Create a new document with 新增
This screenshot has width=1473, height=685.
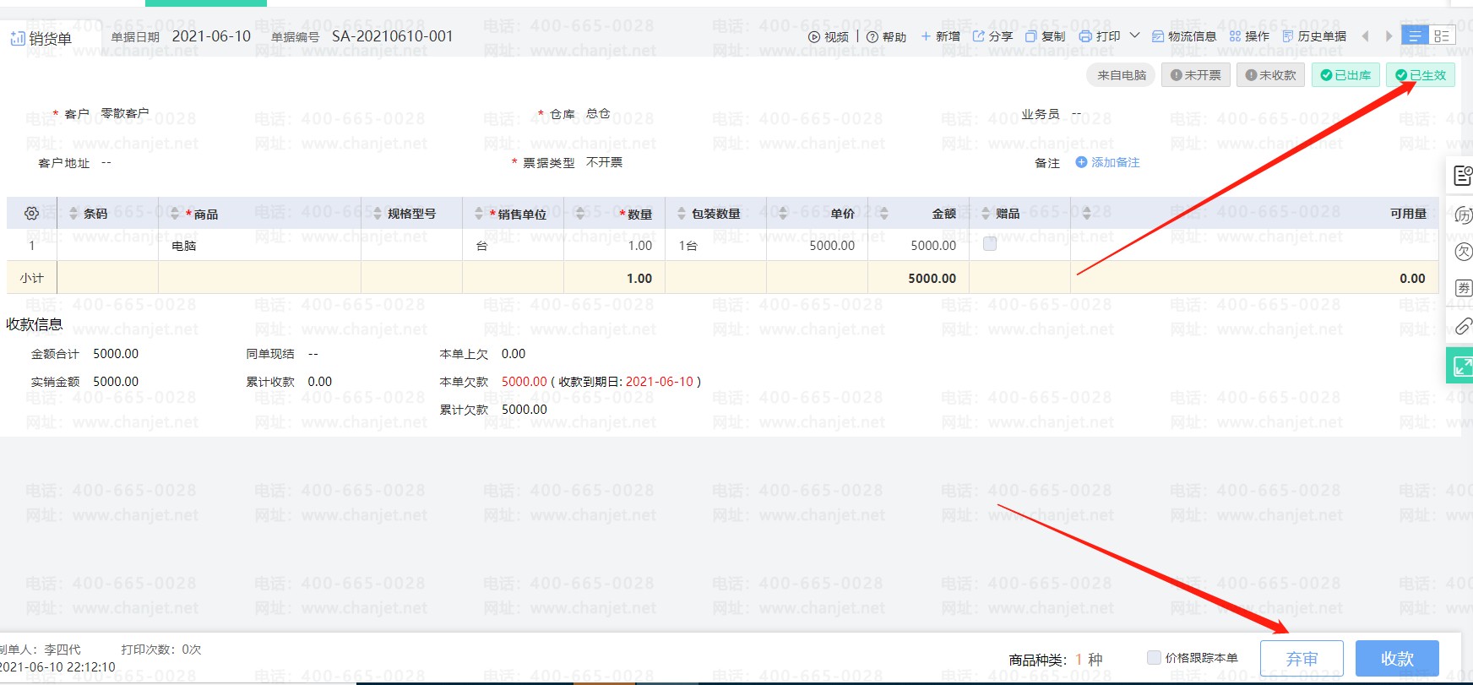(x=940, y=36)
